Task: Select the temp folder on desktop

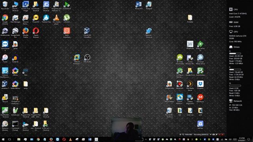Action: click(26, 85)
